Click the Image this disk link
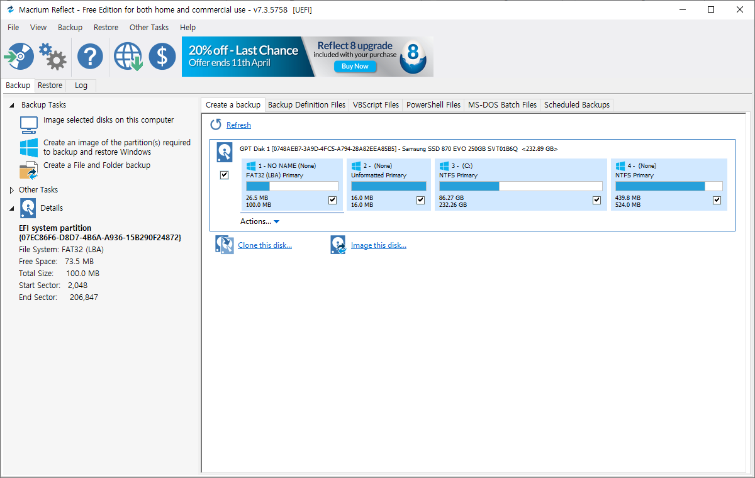 (379, 245)
